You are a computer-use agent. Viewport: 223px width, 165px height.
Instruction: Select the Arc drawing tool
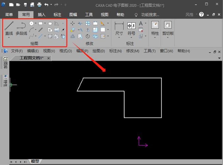[31, 30]
